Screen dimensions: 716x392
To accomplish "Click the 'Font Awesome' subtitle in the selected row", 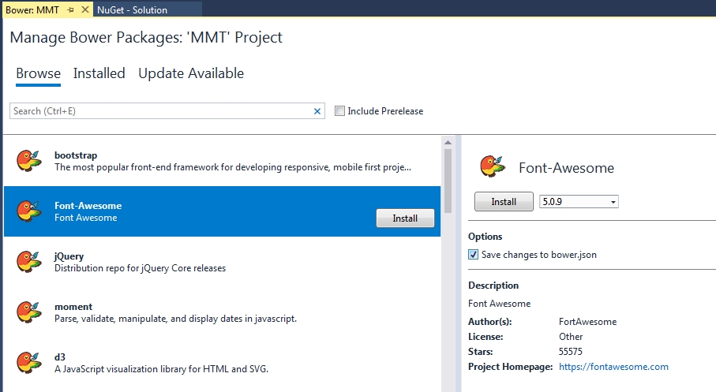I will (86, 218).
